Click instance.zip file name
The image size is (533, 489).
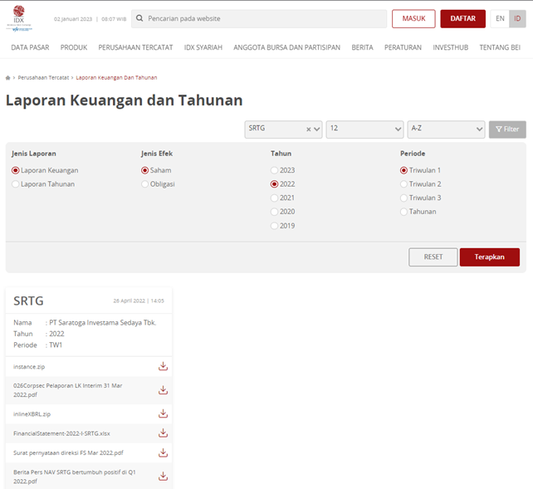click(29, 367)
